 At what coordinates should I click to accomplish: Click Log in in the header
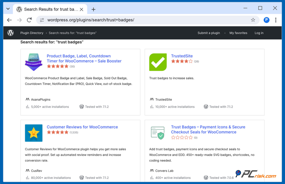tap(259, 33)
